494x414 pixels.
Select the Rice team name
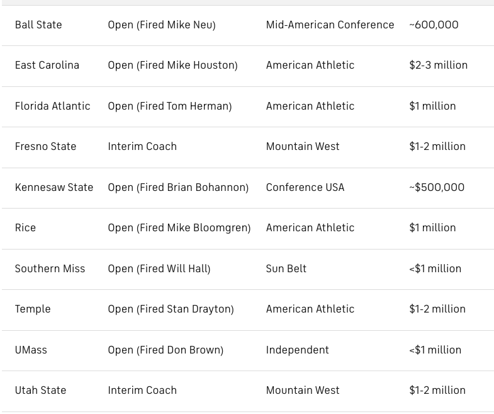pyautogui.click(x=25, y=228)
